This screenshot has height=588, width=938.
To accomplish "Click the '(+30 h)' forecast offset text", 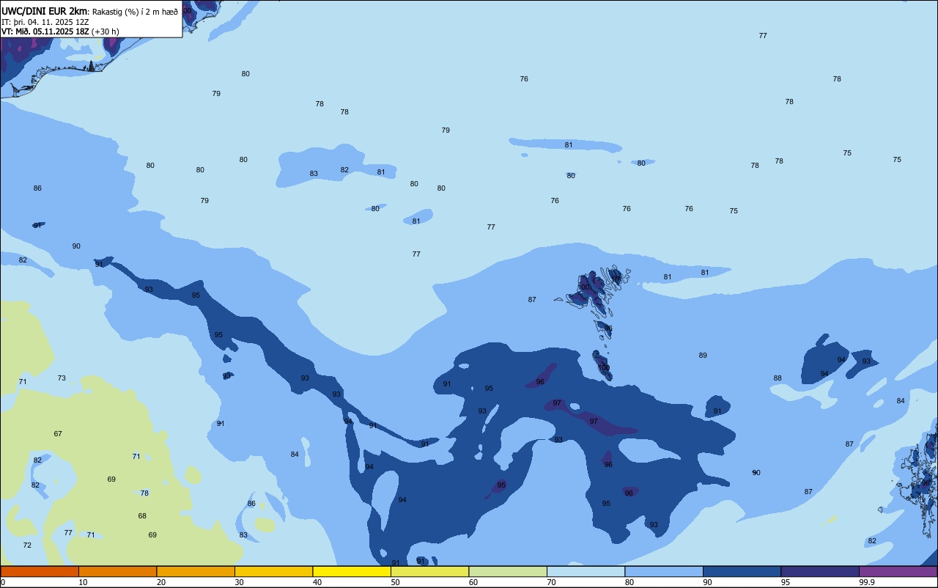I will click(x=105, y=32).
